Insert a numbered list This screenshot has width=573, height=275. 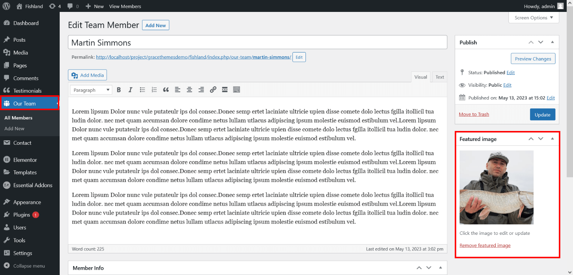point(154,90)
